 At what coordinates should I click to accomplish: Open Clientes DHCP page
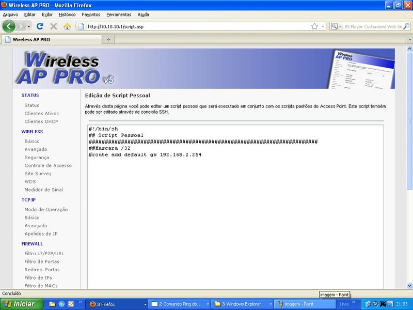(x=41, y=121)
